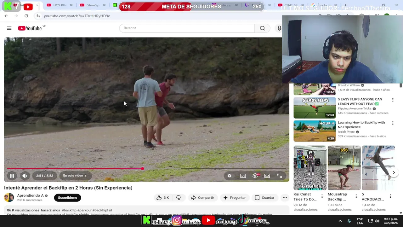
Task: Click the youtube.com address bar URL
Action: pyautogui.click(x=77, y=16)
